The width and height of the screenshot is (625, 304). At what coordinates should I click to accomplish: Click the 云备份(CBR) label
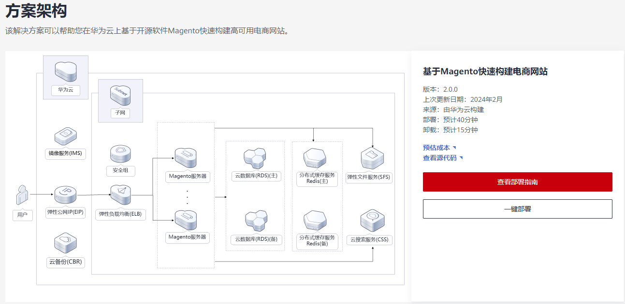pyautogui.click(x=65, y=263)
